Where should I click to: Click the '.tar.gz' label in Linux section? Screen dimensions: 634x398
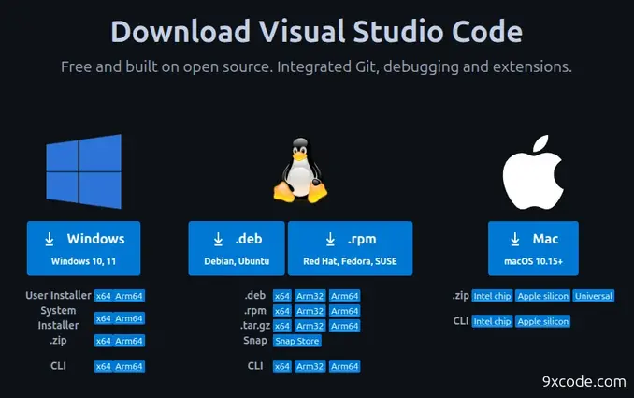click(255, 326)
